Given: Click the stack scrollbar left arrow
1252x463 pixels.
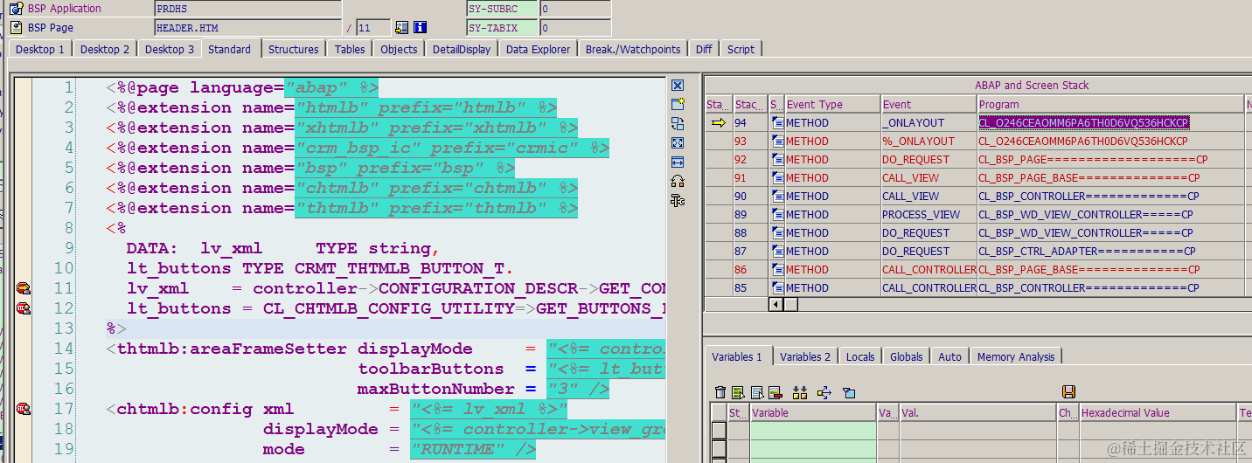Looking at the screenshot, I should [776, 304].
